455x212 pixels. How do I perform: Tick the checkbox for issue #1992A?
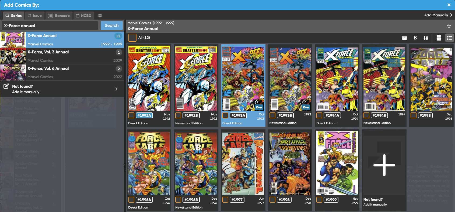pyautogui.click(x=131, y=115)
